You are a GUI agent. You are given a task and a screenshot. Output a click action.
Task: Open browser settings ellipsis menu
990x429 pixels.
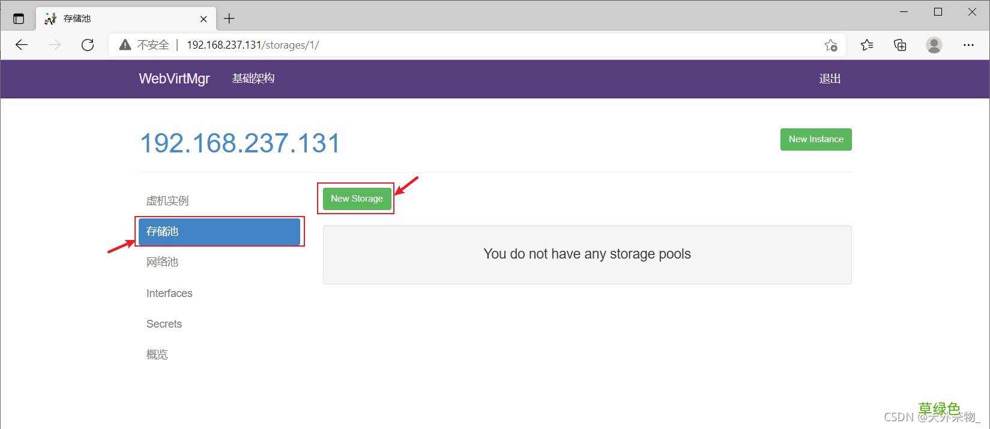[x=968, y=45]
